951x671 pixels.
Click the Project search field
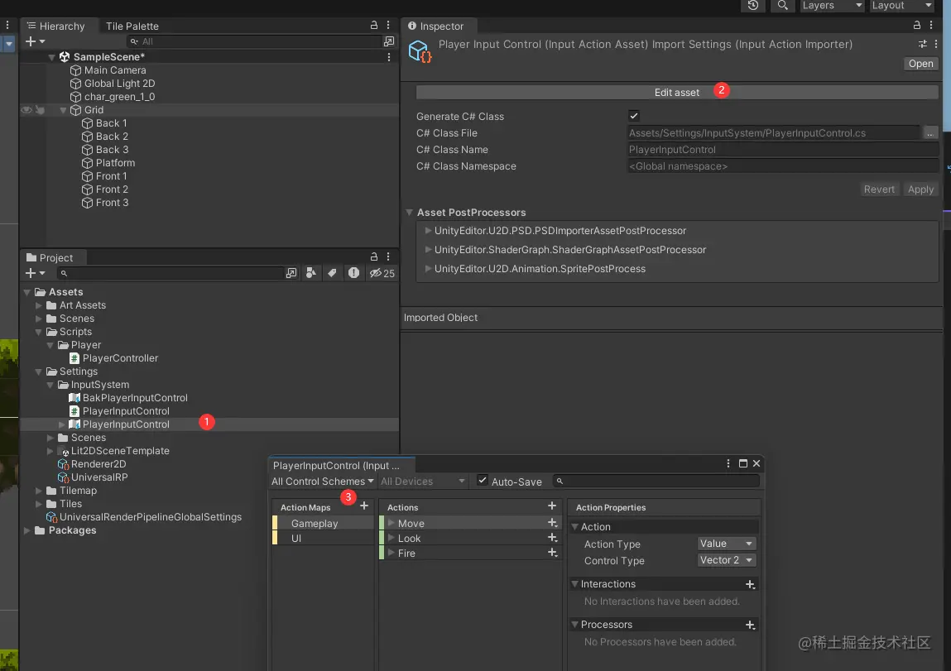coord(170,273)
